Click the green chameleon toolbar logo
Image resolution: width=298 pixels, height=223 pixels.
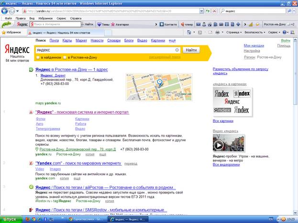(7, 24)
